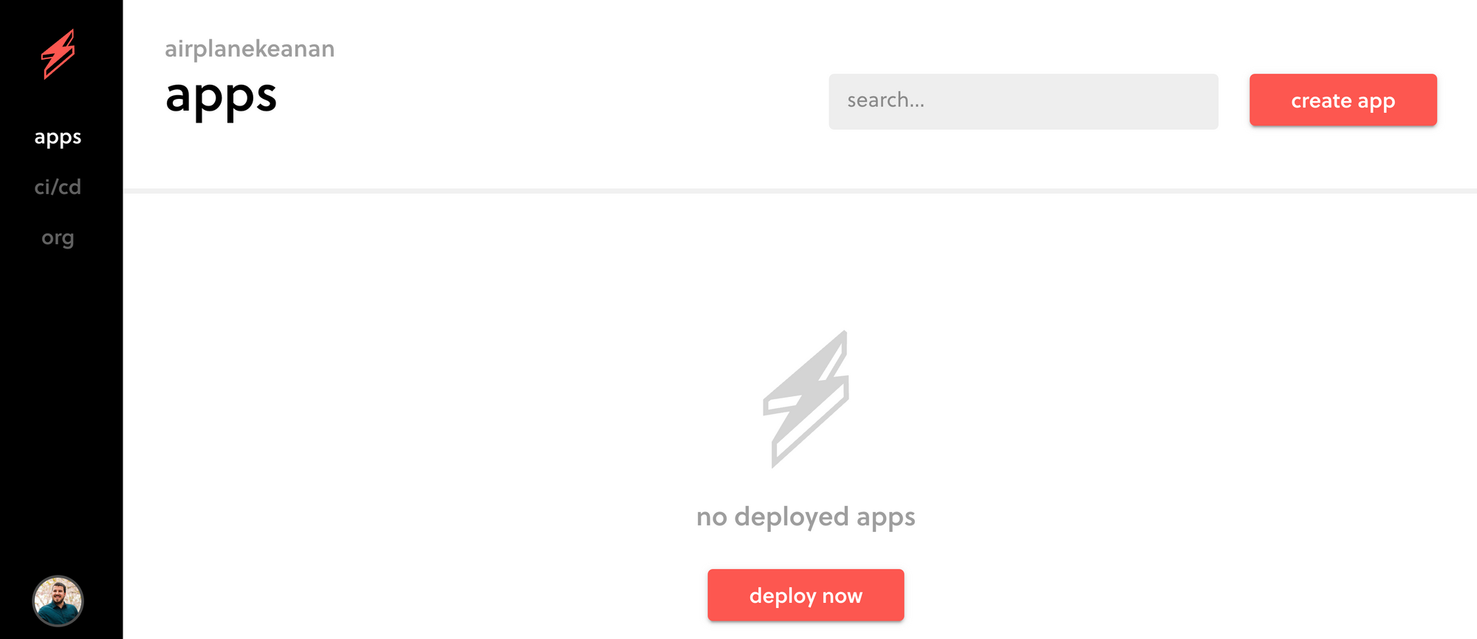The image size is (1477, 639).
Task: Switch to the ci/cd navigation tab
Action: (58, 187)
